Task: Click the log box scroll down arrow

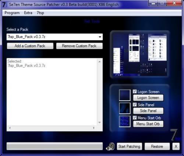Action: 100,122
